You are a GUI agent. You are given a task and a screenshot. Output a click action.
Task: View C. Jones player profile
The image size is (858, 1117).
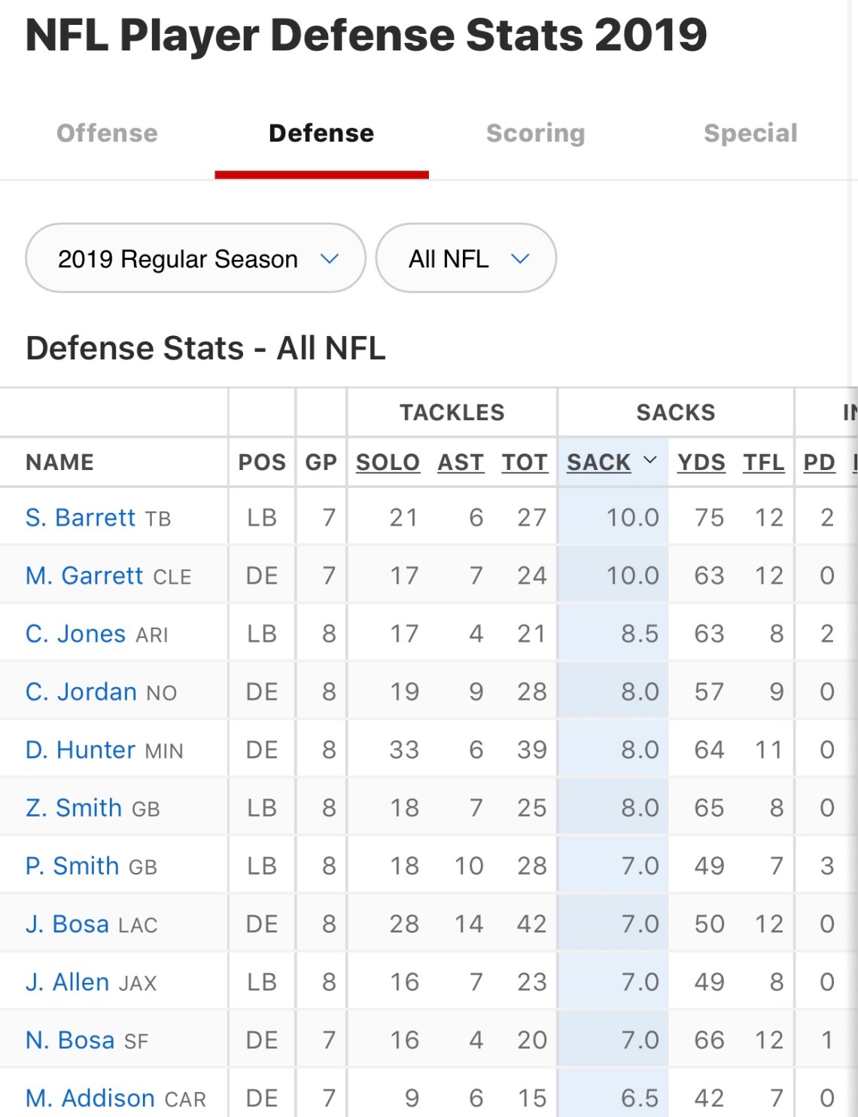click(x=75, y=634)
